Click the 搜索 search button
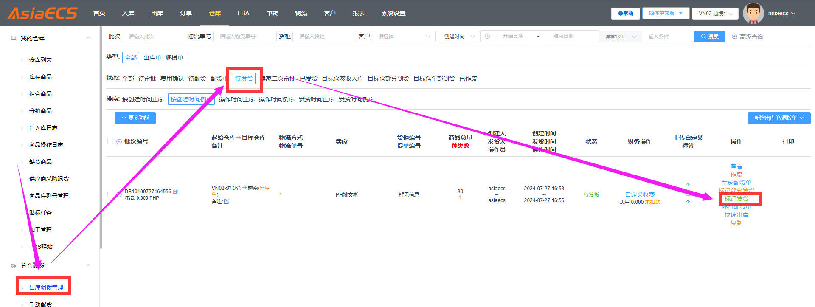 click(x=710, y=37)
